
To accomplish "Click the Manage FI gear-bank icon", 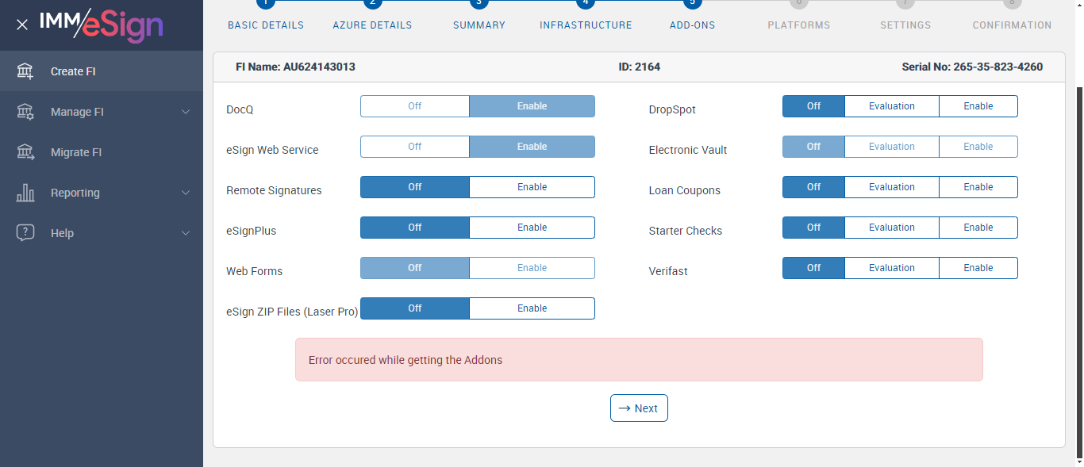I will [x=25, y=112].
